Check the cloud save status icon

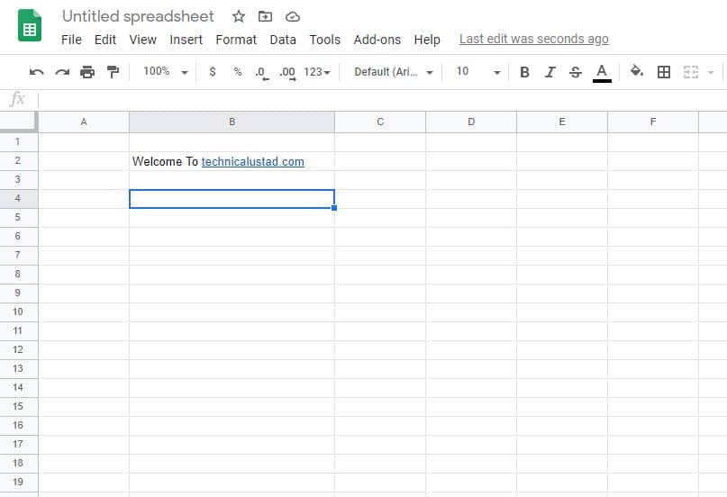[x=293, y=17]
